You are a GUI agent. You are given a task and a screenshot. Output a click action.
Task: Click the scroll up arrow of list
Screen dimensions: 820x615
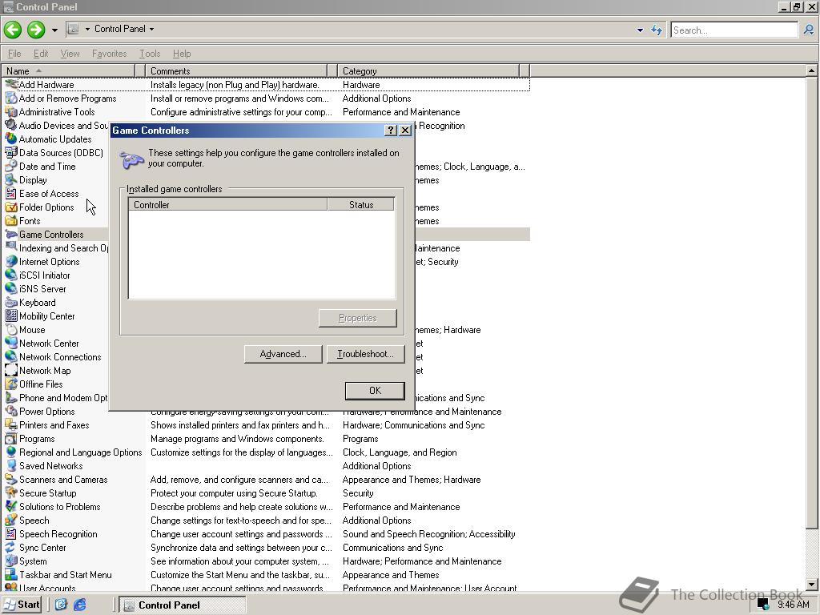coord(811,70)
